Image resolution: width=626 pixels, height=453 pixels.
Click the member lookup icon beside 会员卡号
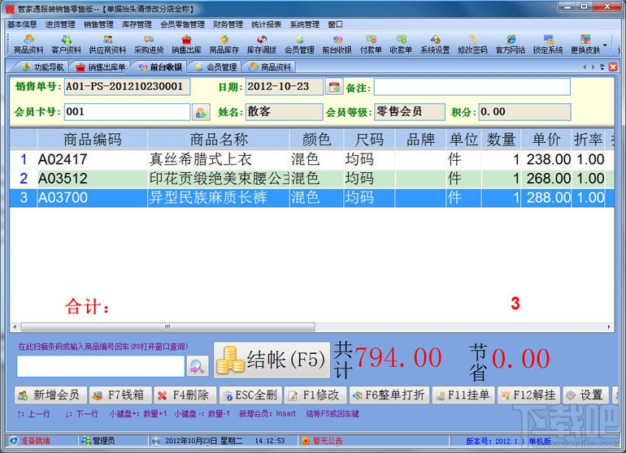click(201, 112)
